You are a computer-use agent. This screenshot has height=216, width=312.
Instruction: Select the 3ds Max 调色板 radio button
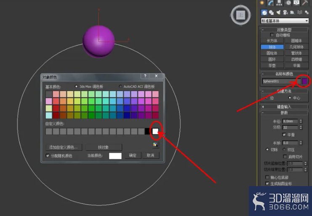coord(76,86)
